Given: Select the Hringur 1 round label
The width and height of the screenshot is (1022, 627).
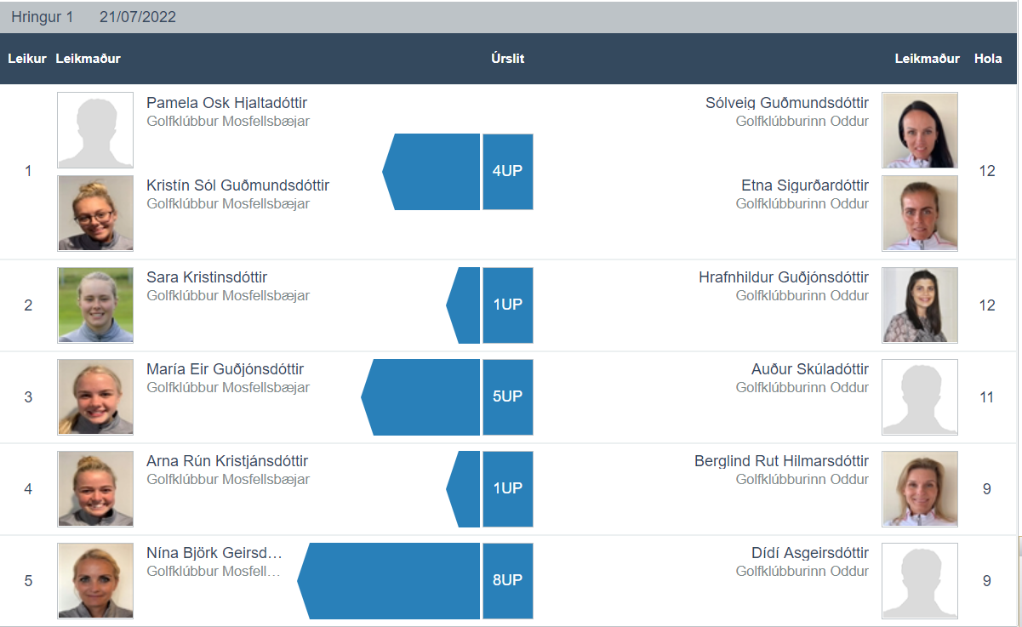Looking at the screenshot, I should coord(43,17).
